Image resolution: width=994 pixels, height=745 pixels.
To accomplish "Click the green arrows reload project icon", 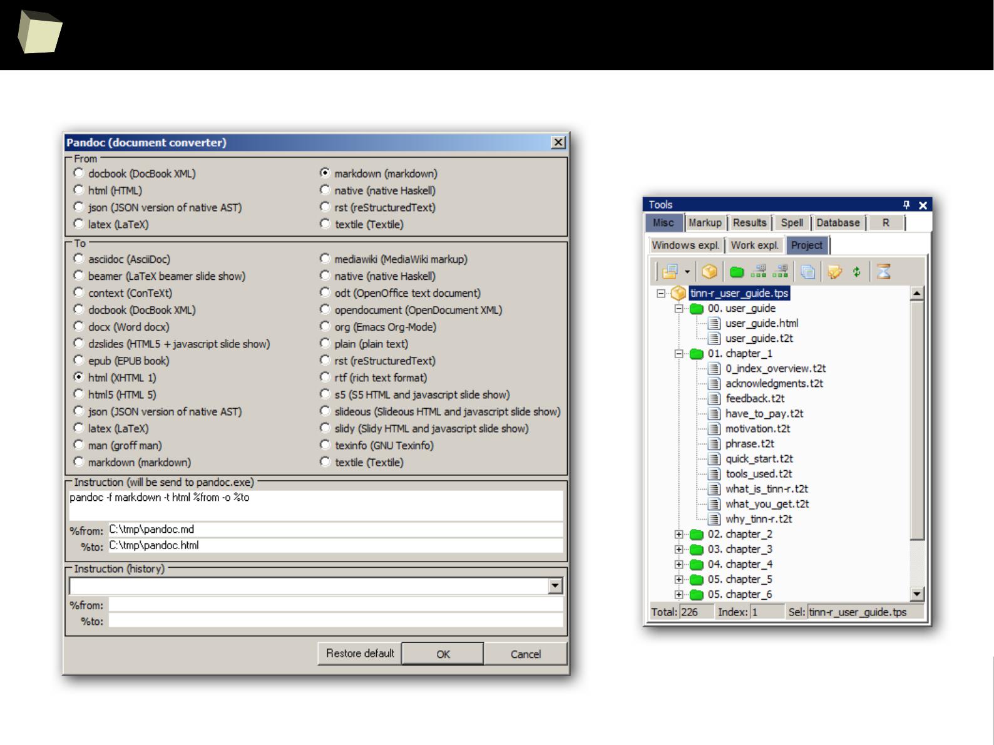I will pyautogui.click(x=857, y=272).
